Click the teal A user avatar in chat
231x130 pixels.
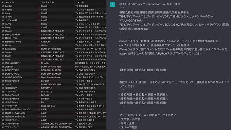click(x=113, y=4)
